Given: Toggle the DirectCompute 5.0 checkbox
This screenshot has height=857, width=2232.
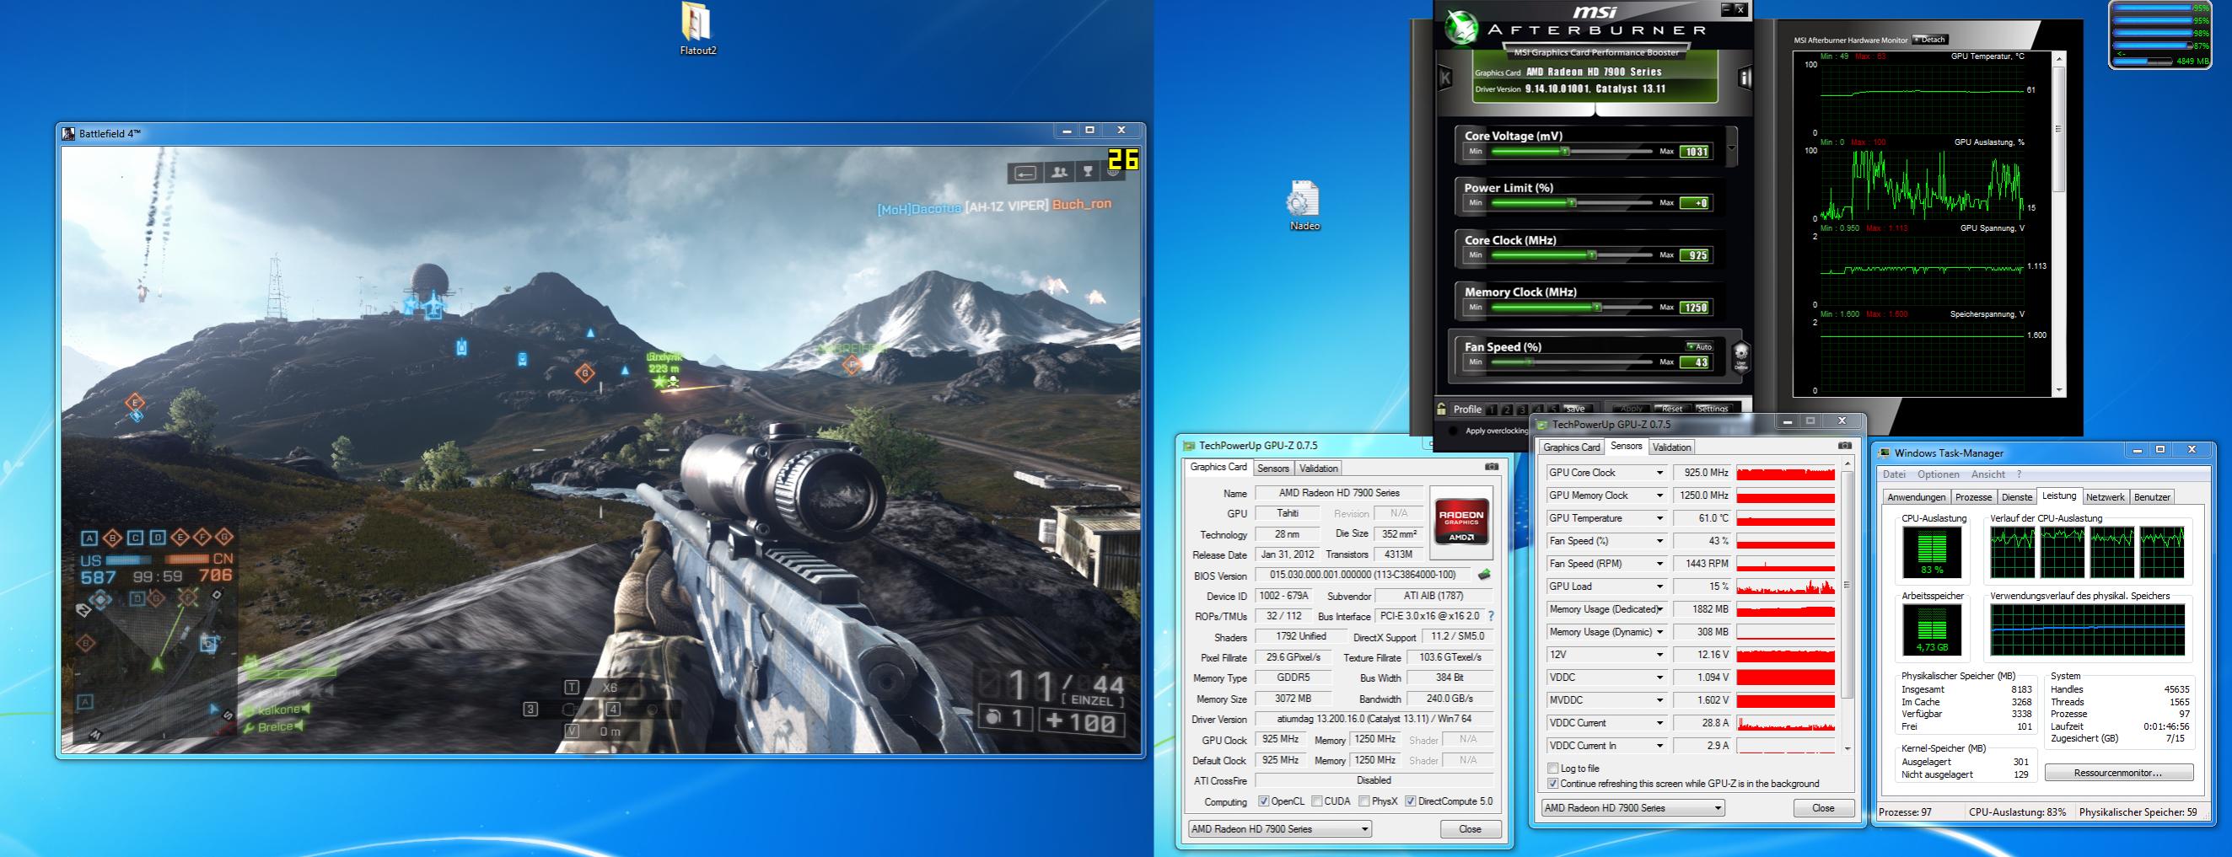Looking at the screenshot, I should pos(1410,801).
